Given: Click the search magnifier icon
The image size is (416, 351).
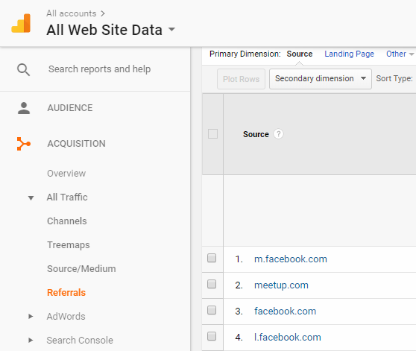Looking at the screenshot, I should [x=23, y=70].
